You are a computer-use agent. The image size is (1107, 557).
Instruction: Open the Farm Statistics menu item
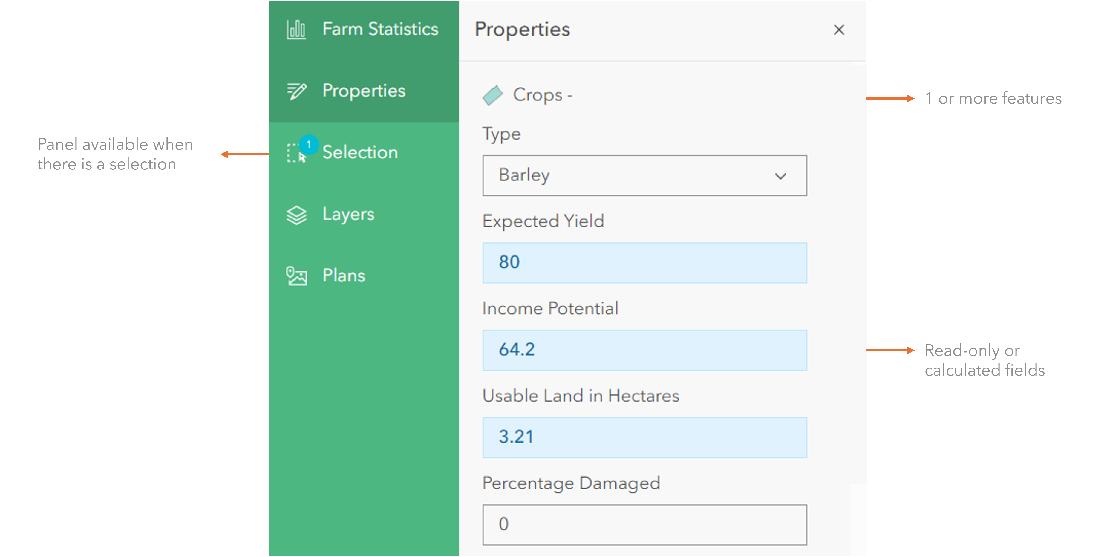pyautogui.click(x=380, y=29)
